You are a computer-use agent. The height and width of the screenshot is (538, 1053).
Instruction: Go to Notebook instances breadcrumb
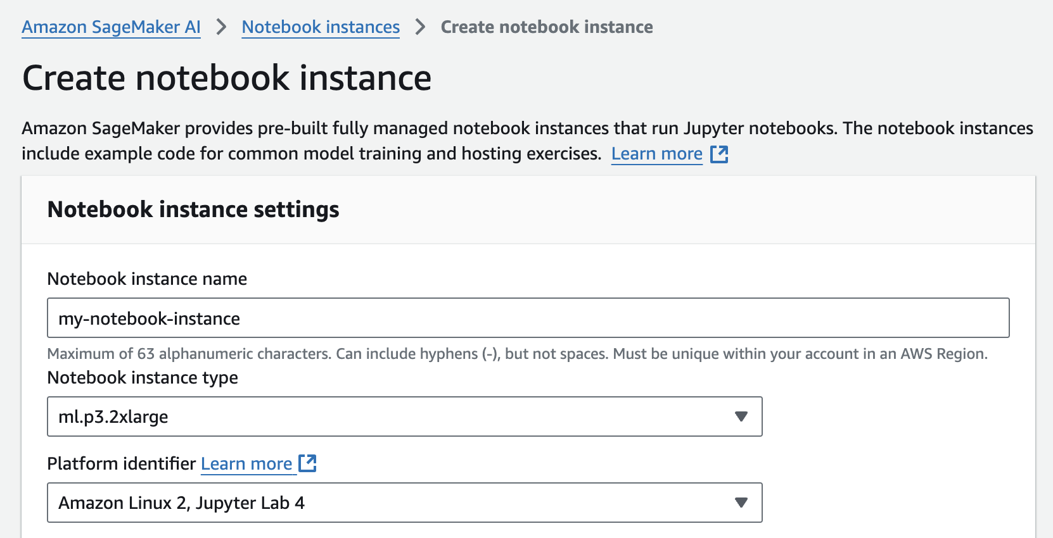pyautogui.click(x=321, y=27)
